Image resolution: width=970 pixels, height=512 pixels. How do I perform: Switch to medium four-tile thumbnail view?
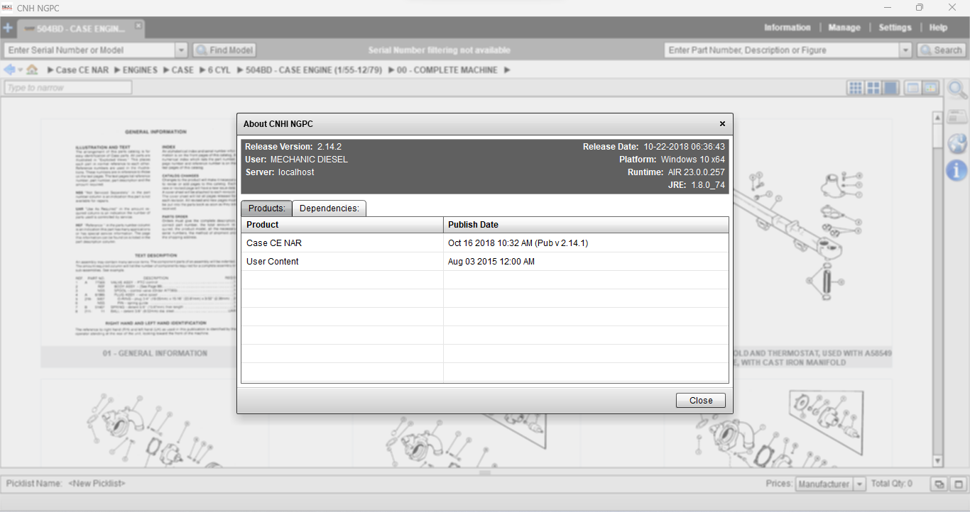(873, 88)
